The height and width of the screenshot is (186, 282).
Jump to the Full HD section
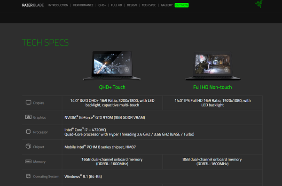[x=117, y=5]
